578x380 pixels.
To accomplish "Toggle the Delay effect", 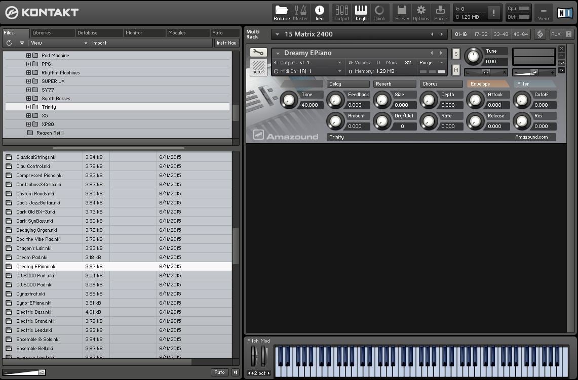I will pos(348,84).
